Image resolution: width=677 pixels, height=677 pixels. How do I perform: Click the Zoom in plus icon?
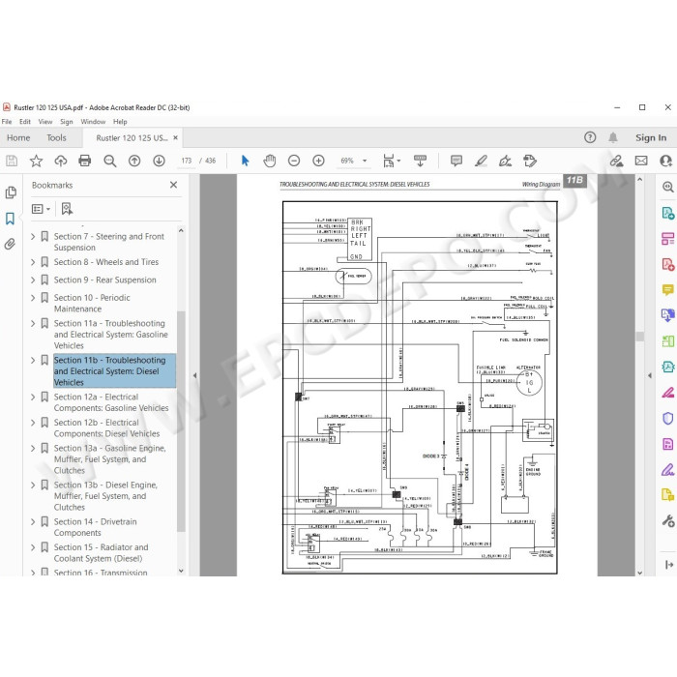pos(318,161)
